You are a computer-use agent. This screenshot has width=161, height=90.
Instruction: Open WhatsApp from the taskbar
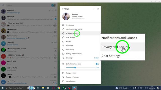pyautogui.click(x=64, y=88)
